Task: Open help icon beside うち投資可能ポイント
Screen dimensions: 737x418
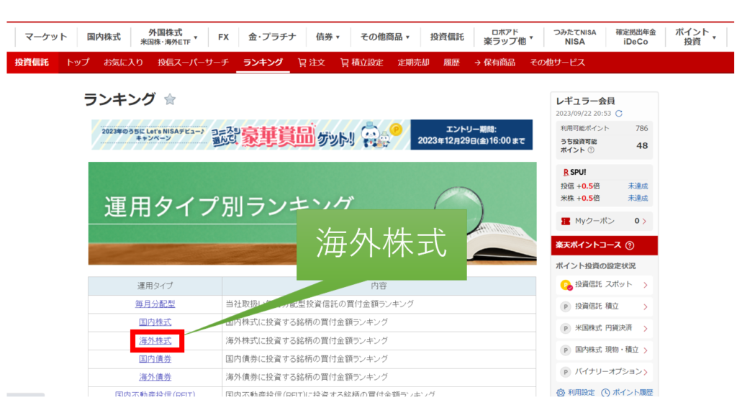Action: (592, 150)
